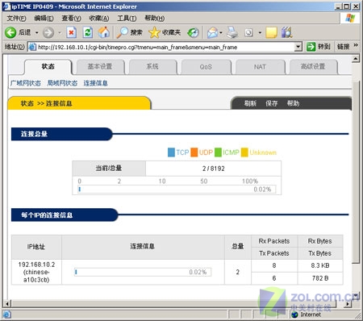Viewport: 363px width, 321px height.
Task: Open the 连接信息 link
Action: [95, 83]
